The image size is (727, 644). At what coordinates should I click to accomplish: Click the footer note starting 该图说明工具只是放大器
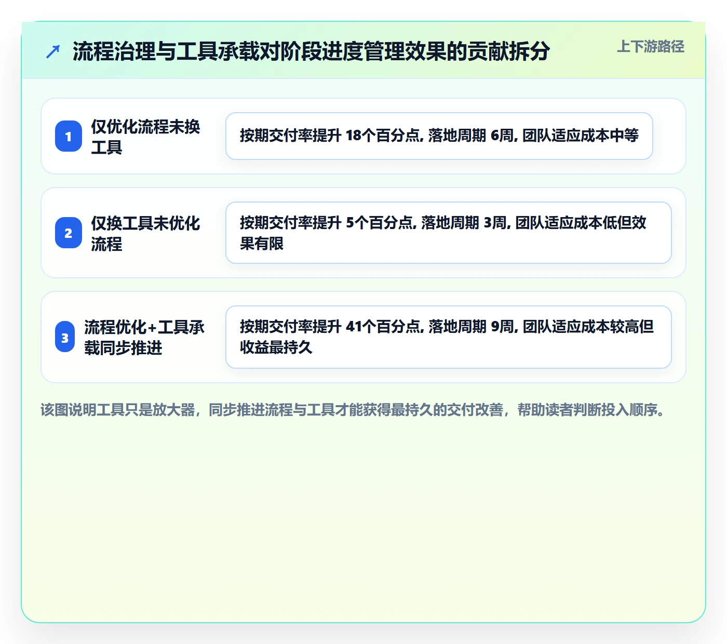[x=353, y=410]
